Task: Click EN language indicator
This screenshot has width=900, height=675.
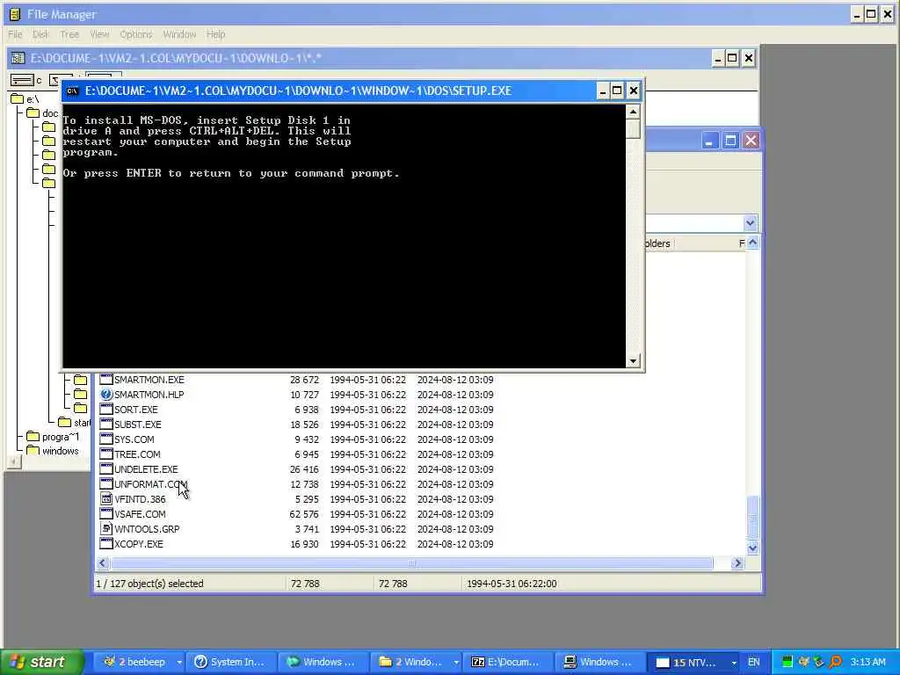Action: point(753,662)
